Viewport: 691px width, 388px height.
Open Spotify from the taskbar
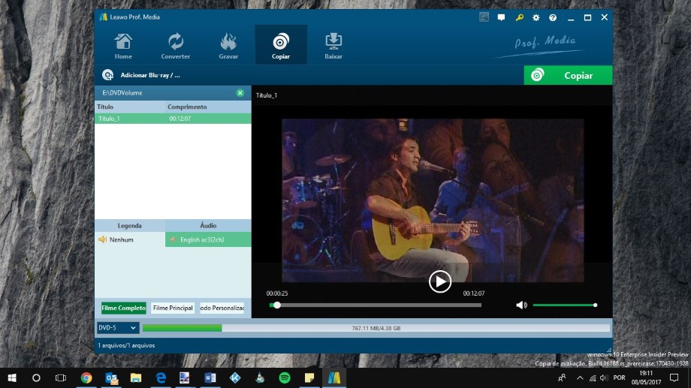[x=285, y=377]
